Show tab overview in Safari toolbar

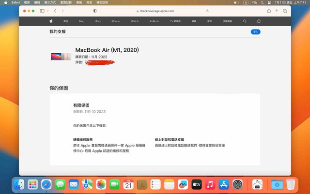pyautogui.click(x=285, y=11)
